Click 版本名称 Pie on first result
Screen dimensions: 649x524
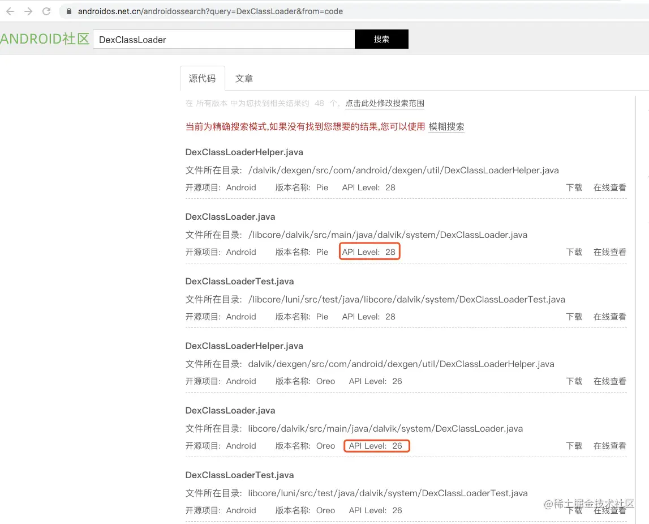point(302,188)
